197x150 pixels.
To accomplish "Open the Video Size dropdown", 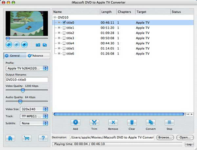I will coord(34,109).
